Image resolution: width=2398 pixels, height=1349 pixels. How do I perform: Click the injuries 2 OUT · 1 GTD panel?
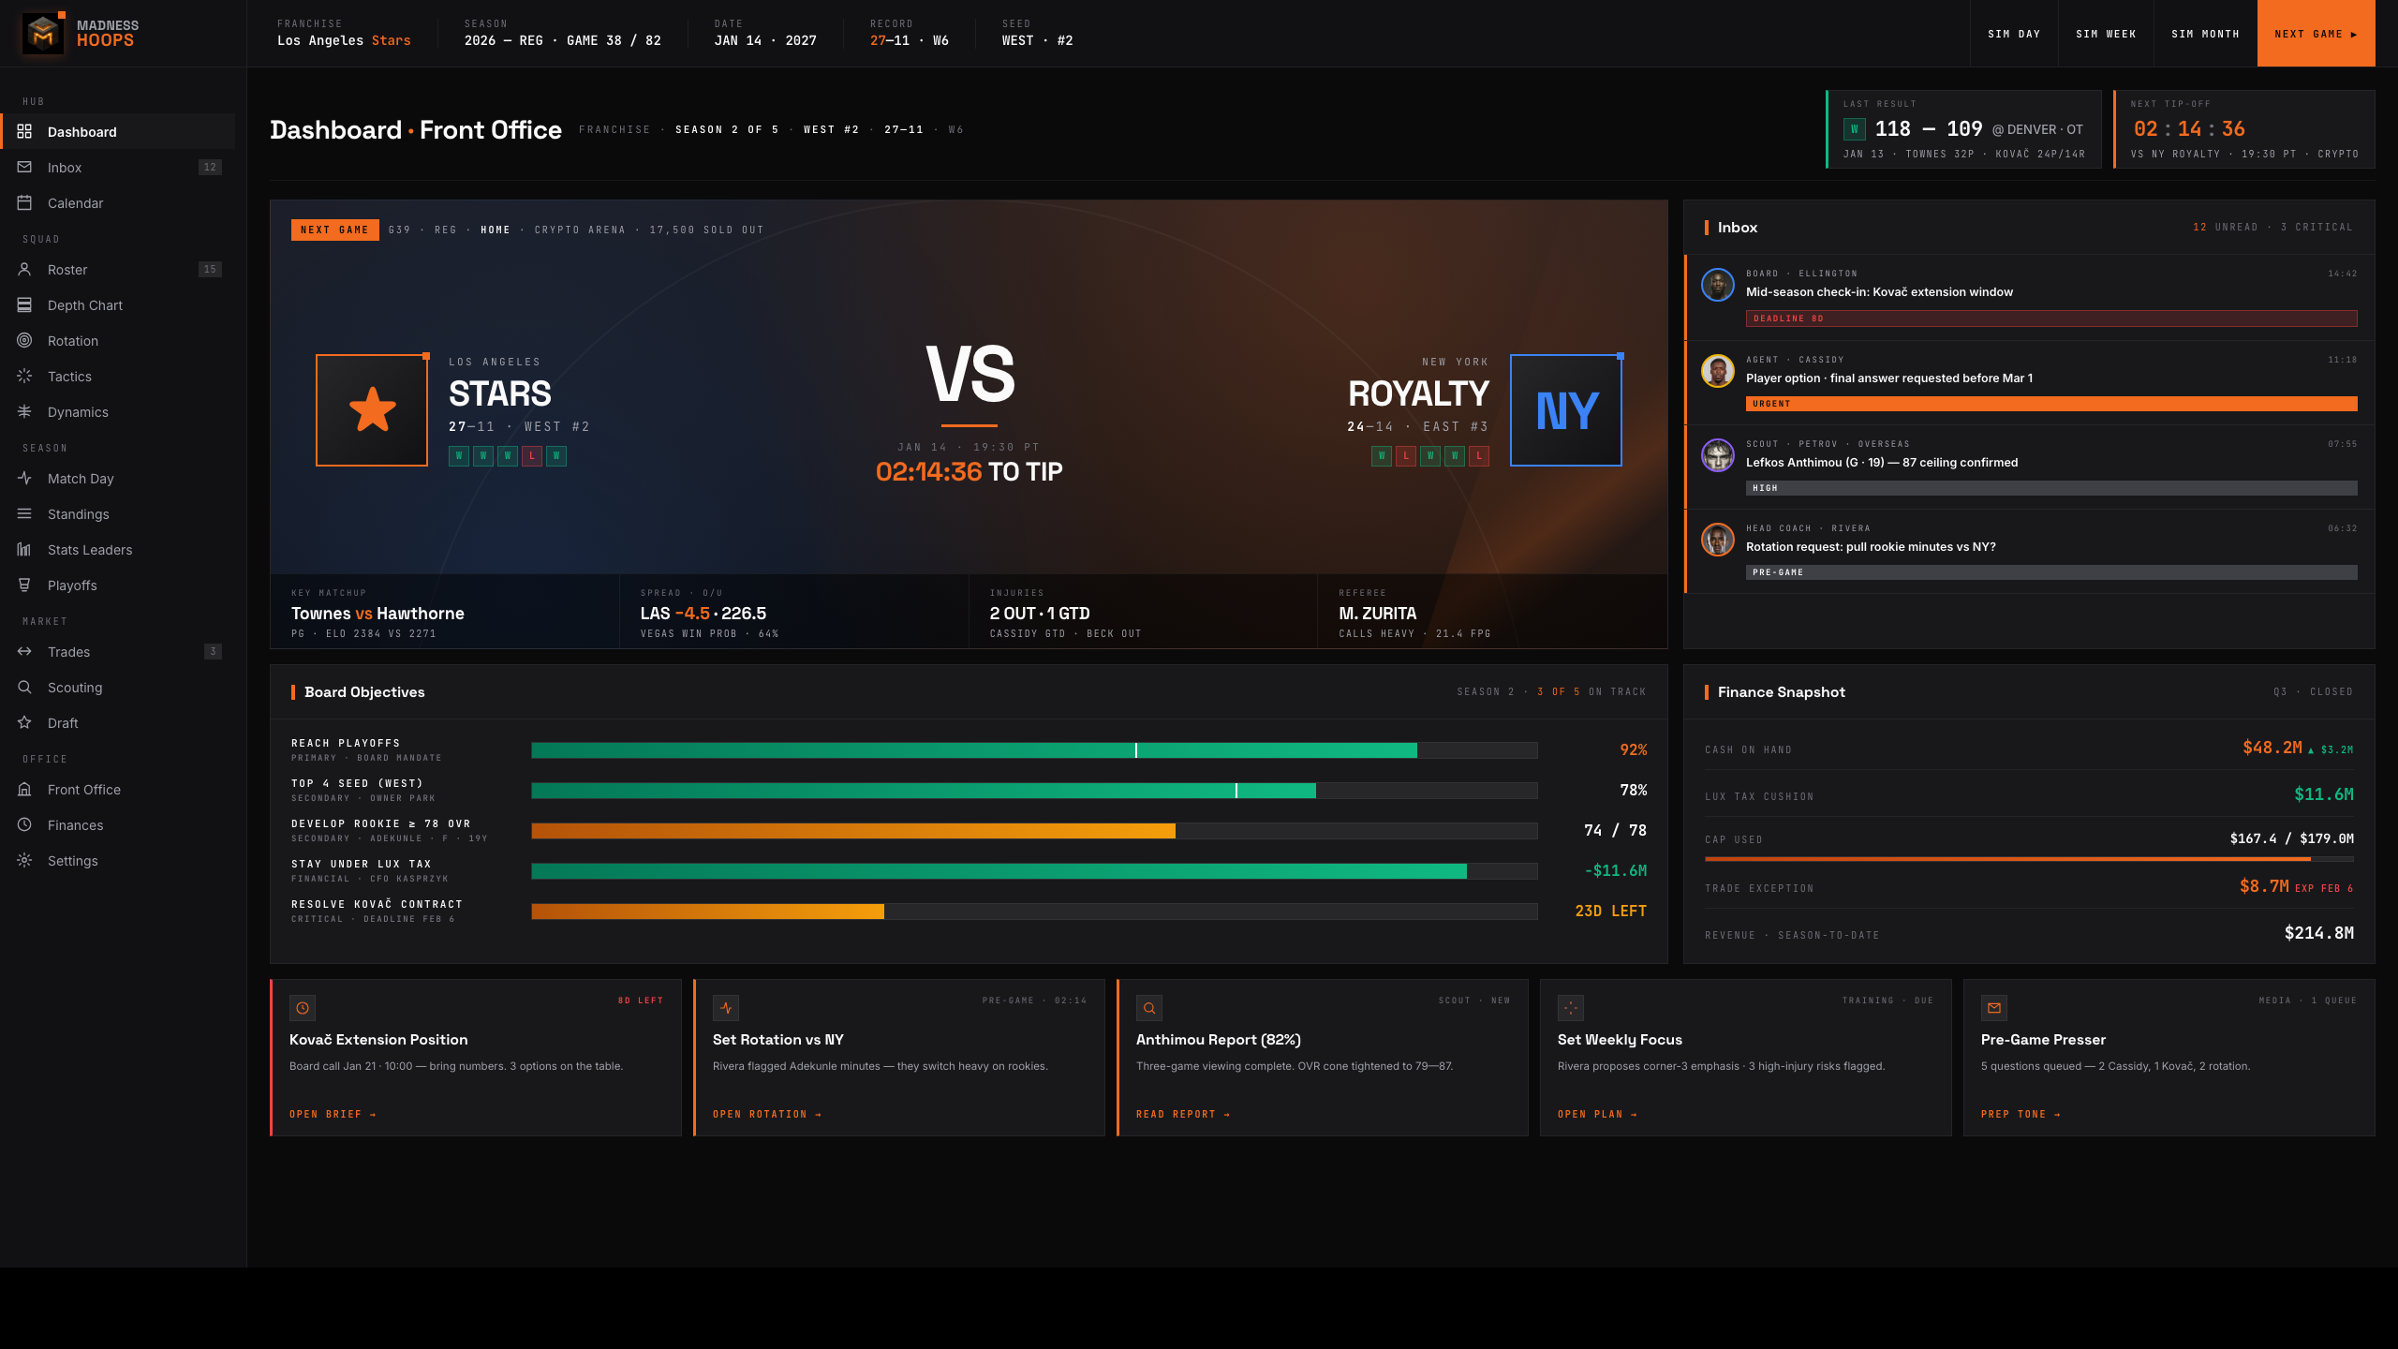click(x=1143, y=612)
